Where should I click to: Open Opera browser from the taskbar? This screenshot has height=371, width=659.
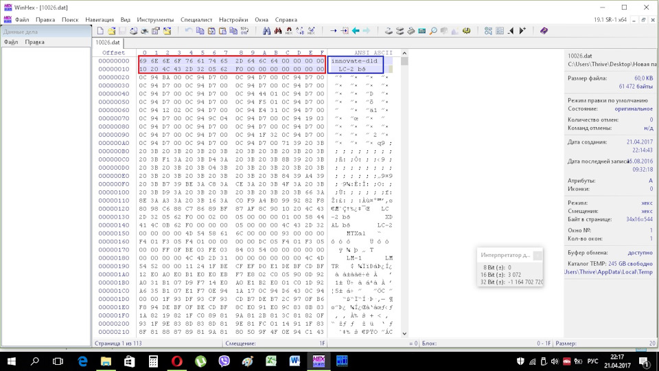[x=177, y=361]
